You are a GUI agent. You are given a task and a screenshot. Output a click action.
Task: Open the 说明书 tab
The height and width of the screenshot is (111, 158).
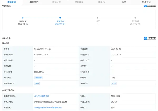point(101,2)
